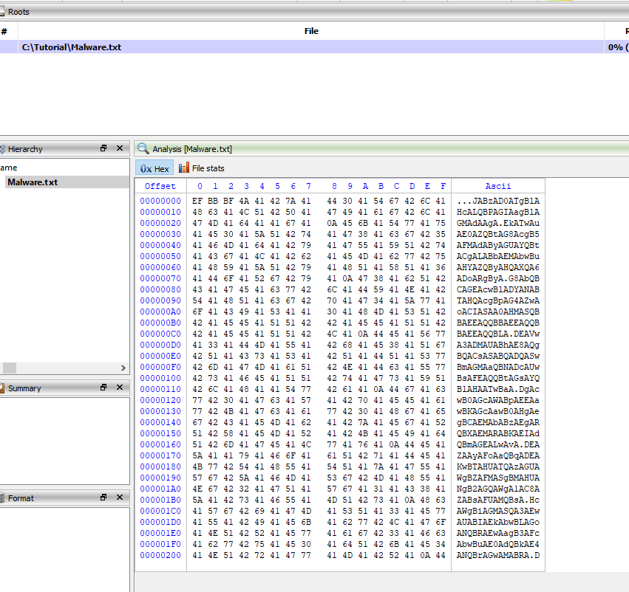Click the Summary panel title icon
This screenshot has height=592, width=629.
coord(2,388)
